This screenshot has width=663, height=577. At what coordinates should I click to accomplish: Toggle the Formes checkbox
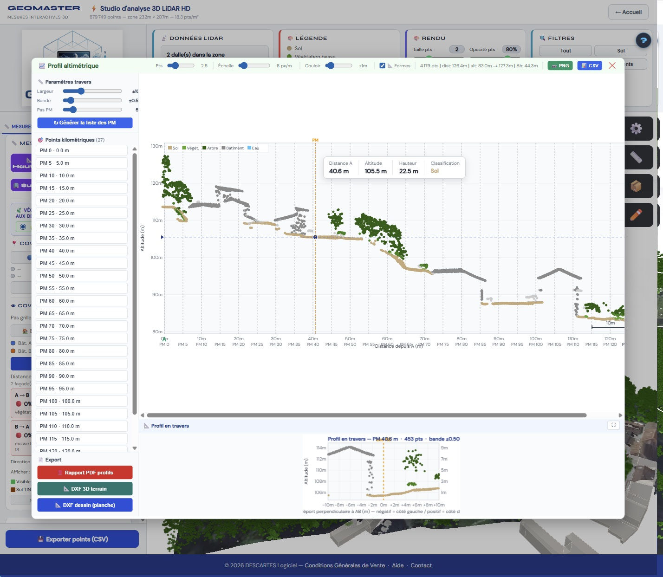pyautogui.click(x=382, y=65)
